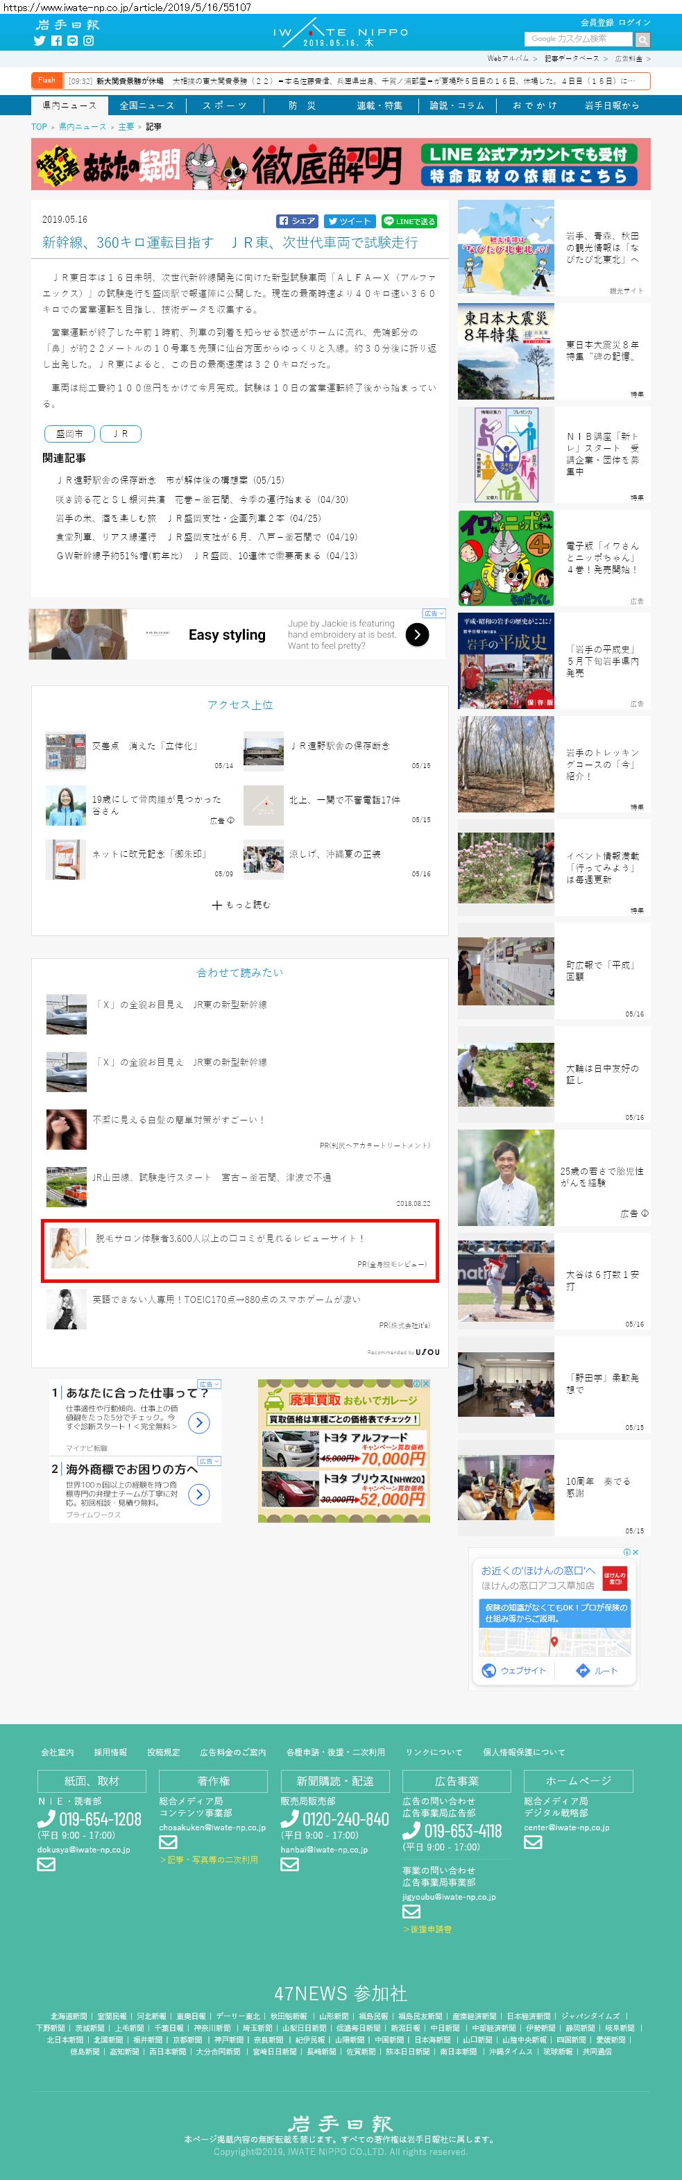Click chevron on 海外商標でお困りの方へ ad
The height and width of the screenshot is (2180, 682).
pos(199,1495)
